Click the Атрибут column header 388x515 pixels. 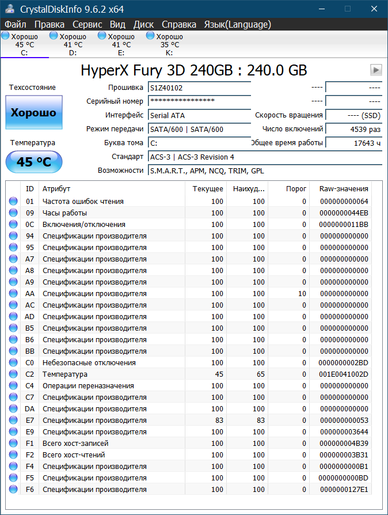[x=112, y=188]
